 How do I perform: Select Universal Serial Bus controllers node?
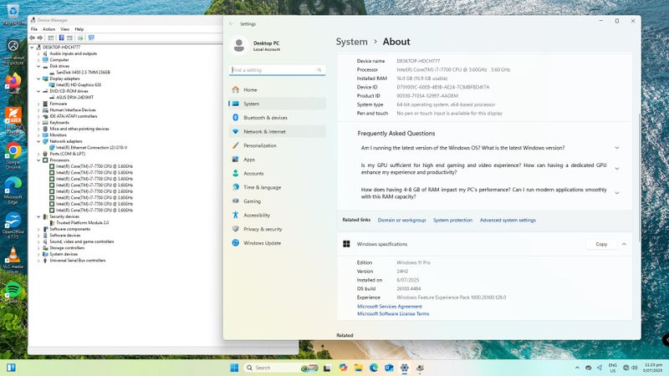coord(77,261)
